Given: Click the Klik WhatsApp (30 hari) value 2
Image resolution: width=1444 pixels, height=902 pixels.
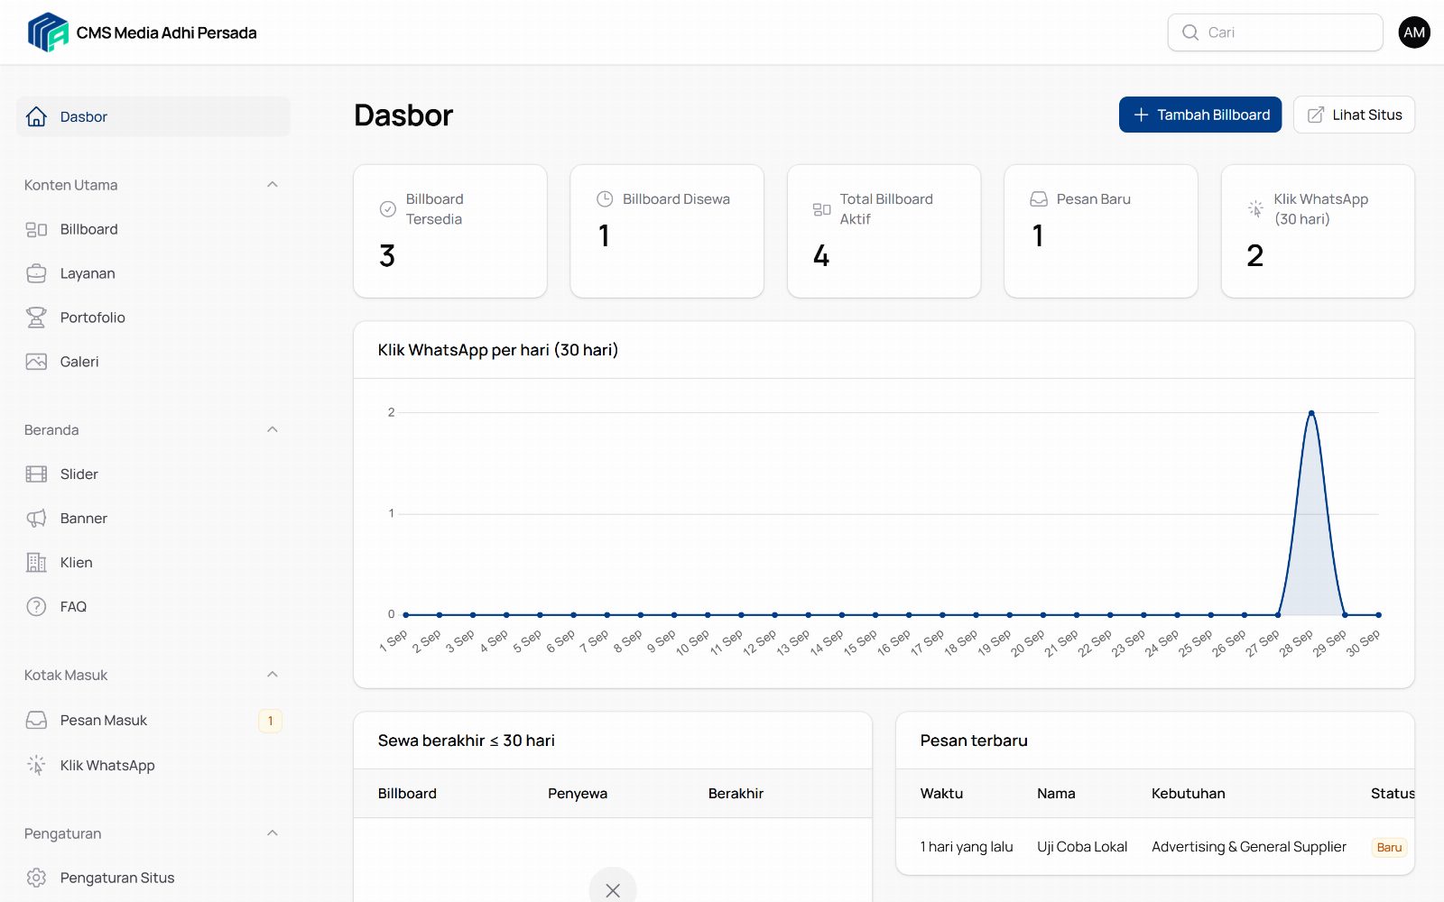Looking at the screenshot, I should click(x=1255, y=256).
